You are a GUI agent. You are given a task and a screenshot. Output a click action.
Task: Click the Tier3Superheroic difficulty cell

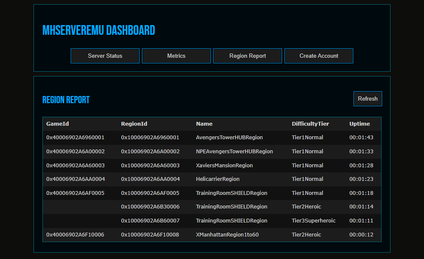[x=314, y=221]
